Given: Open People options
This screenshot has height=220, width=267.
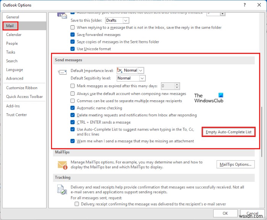Looking at the screenshot, I should [x=24, y=43].
